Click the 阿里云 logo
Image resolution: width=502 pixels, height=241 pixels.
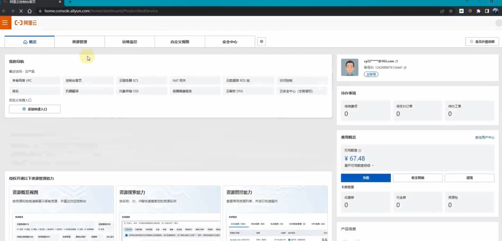click(x=26, y=23)
